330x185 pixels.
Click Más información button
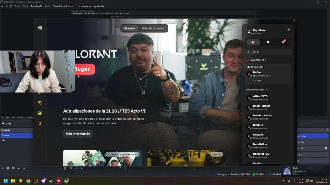click(78, 134)
